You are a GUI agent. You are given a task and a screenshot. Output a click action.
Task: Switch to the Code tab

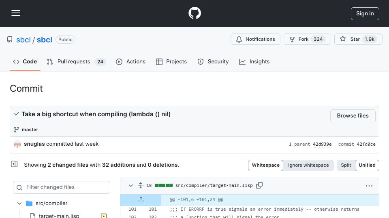pyautogui.click(x=25, y=61)
